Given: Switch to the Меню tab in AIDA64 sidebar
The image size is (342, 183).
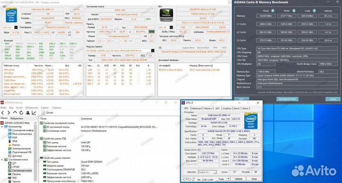Looking at the screenshot, I should click(4, 118).
